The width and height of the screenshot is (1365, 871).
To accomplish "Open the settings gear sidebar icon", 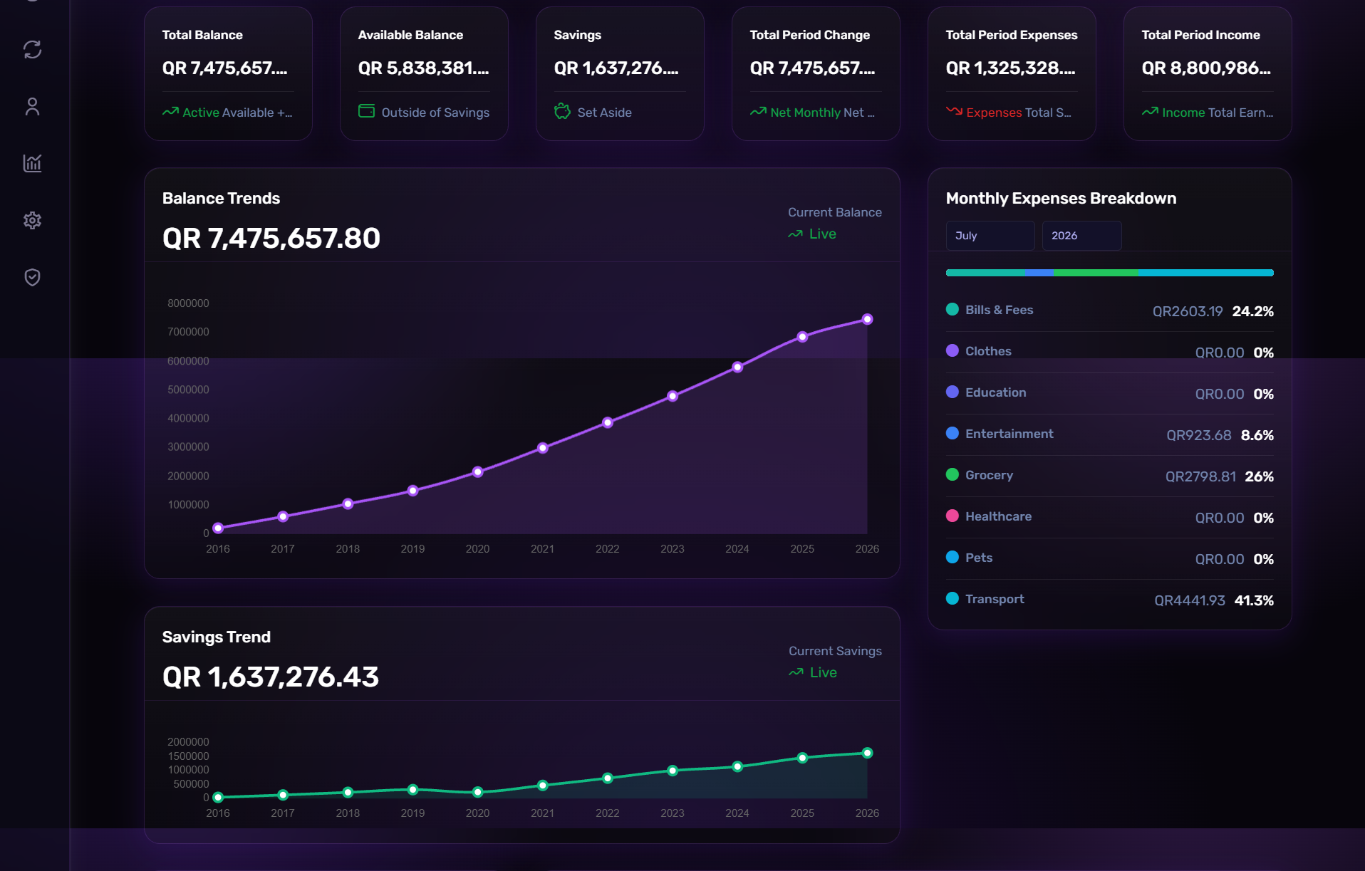I will coord(32,220).
